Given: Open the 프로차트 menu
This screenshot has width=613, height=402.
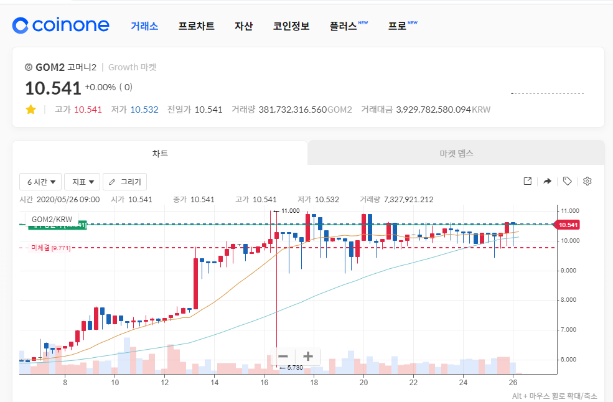Looking at the screenshot, I should [196, 26].
